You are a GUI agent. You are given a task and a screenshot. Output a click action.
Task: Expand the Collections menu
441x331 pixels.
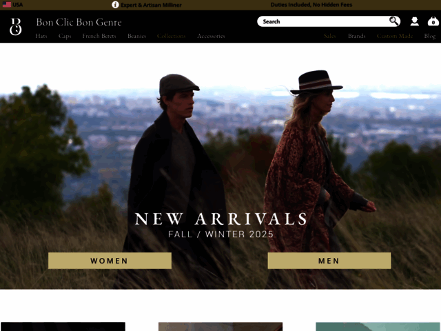click(172, 36)
